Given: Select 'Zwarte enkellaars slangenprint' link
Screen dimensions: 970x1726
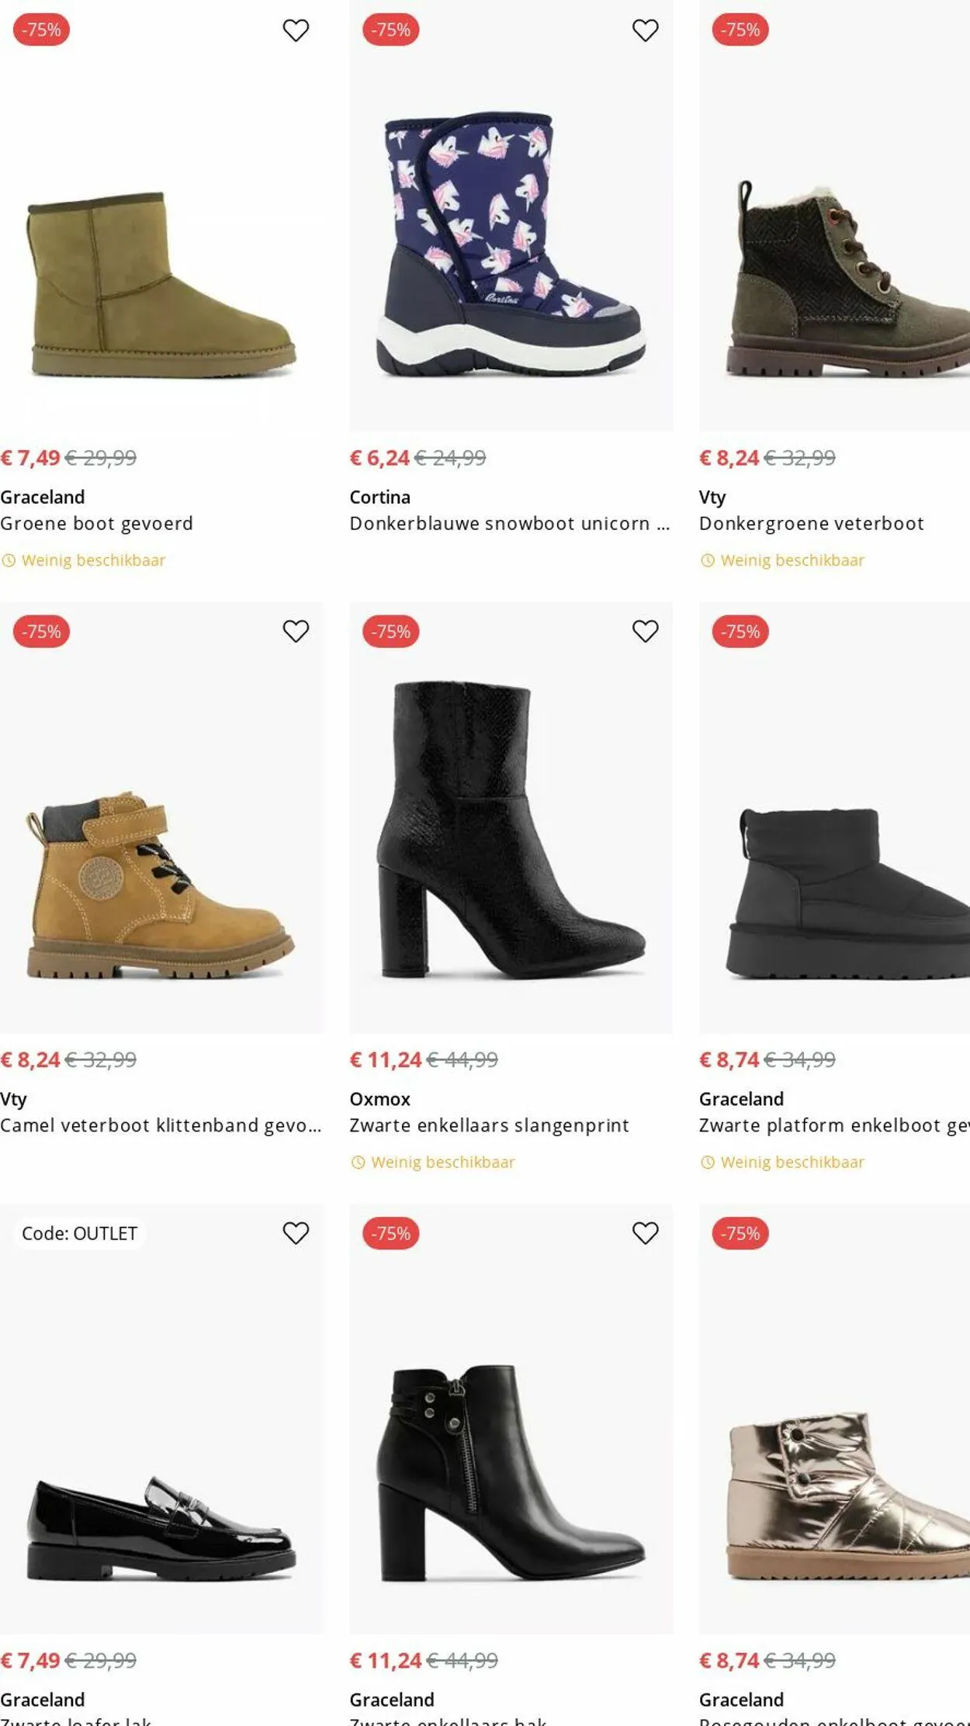Looking at the screenshot, I should pos(489,1125).
